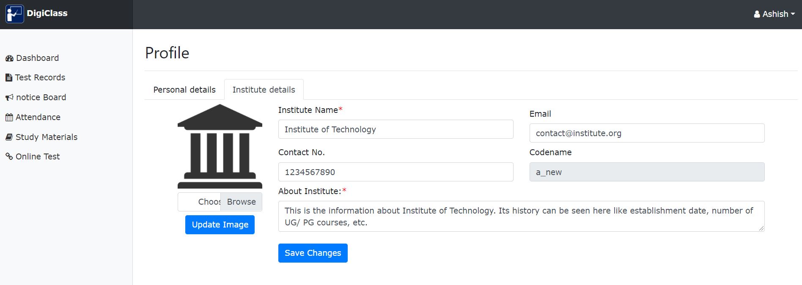Click the textarea resize handle corner
802x285 pixels.
(761, 228)
